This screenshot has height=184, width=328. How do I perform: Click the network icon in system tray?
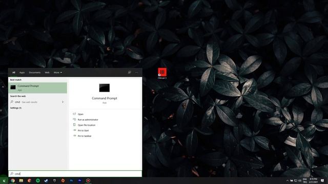point(296,180)
